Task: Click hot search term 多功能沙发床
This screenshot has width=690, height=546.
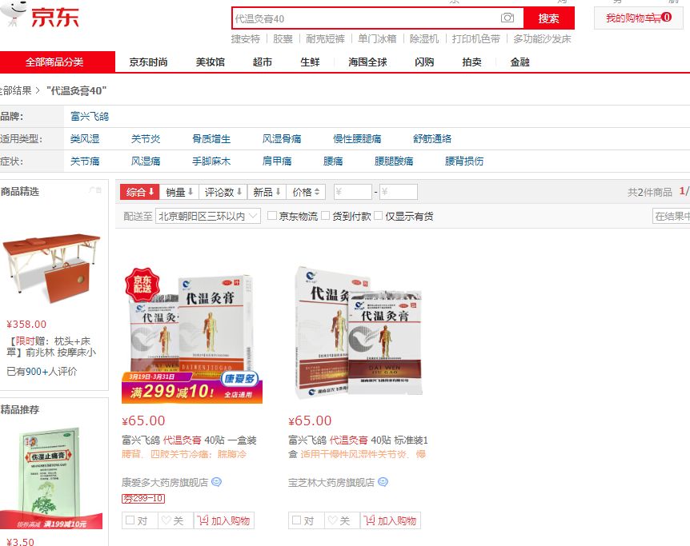Action: [x=542, y=39]
